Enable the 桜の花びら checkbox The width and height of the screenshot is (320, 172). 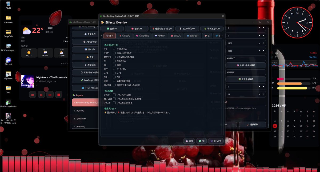tap(114, 61)
